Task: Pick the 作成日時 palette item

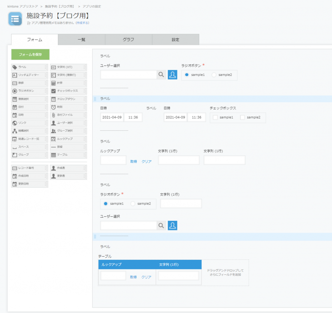Action: (x=30, y=176)
